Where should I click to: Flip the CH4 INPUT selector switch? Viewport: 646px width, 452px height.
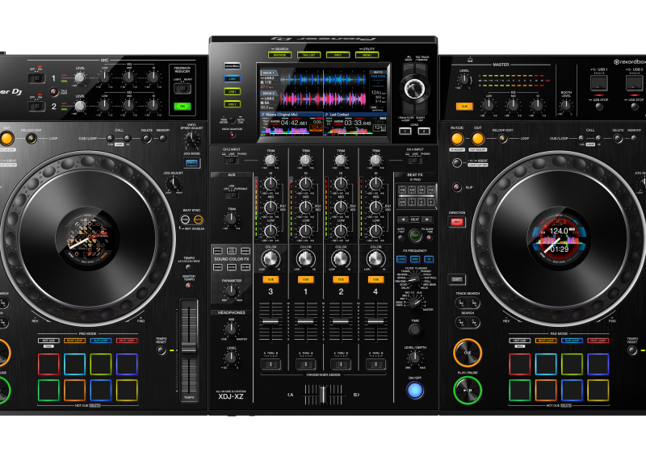click(415, 160)
